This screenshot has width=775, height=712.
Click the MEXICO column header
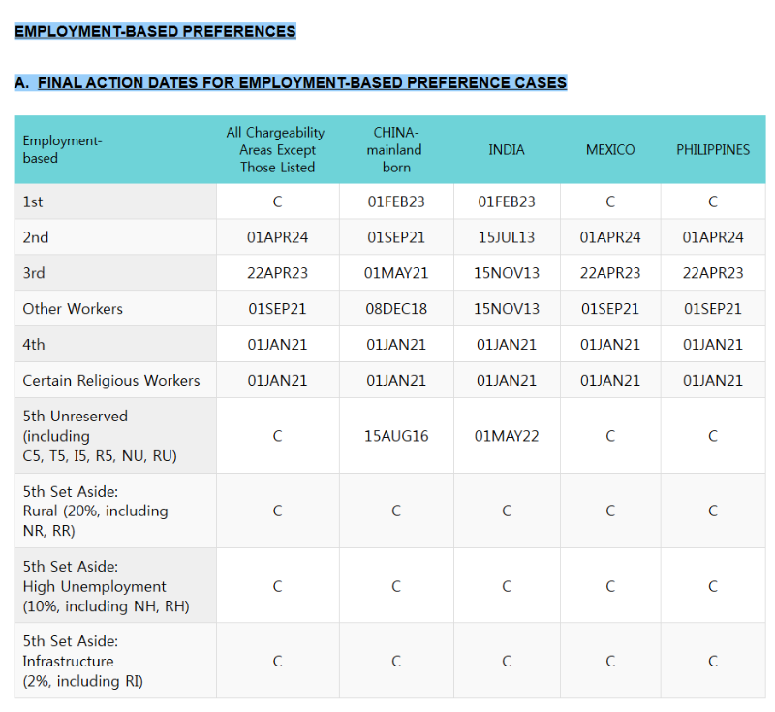point(610,150)
